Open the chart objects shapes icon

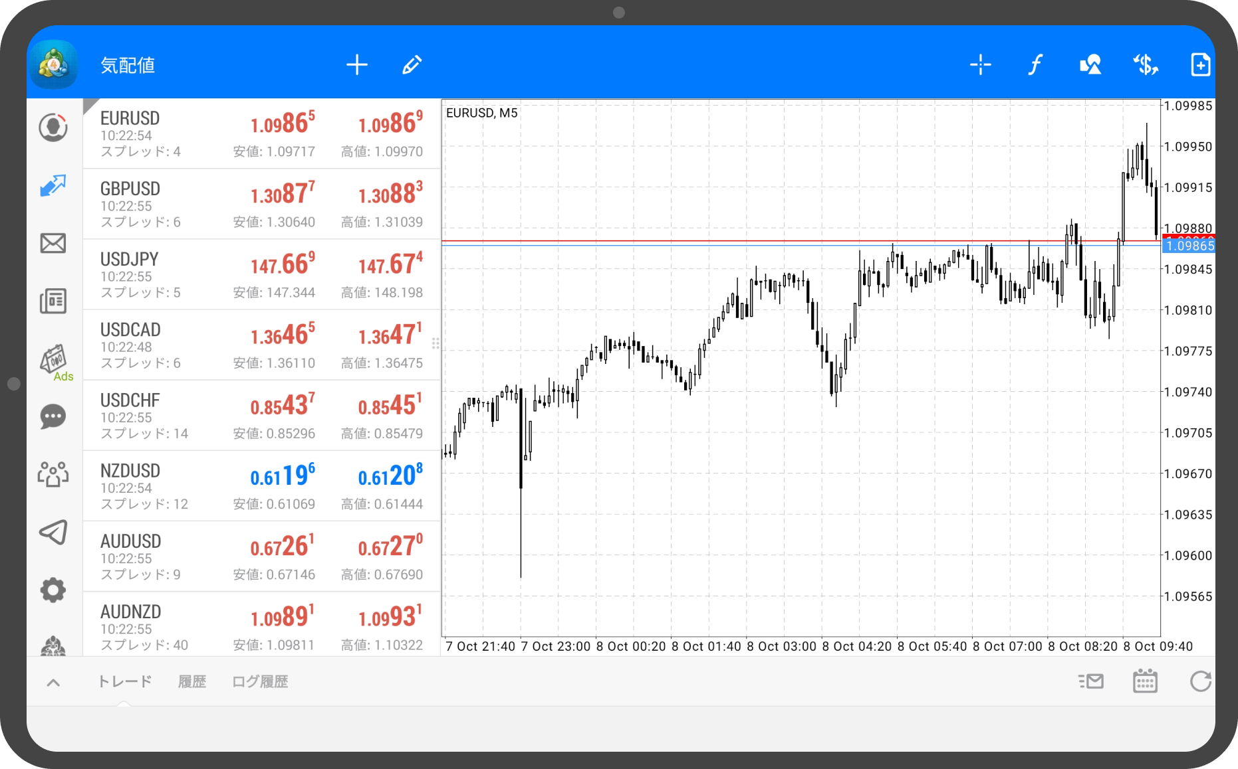pyautogui.click(x=1090, y=65)
